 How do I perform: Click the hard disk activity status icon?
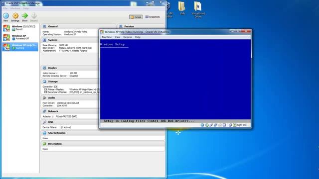pyautogui.click(x=202, y=125)
